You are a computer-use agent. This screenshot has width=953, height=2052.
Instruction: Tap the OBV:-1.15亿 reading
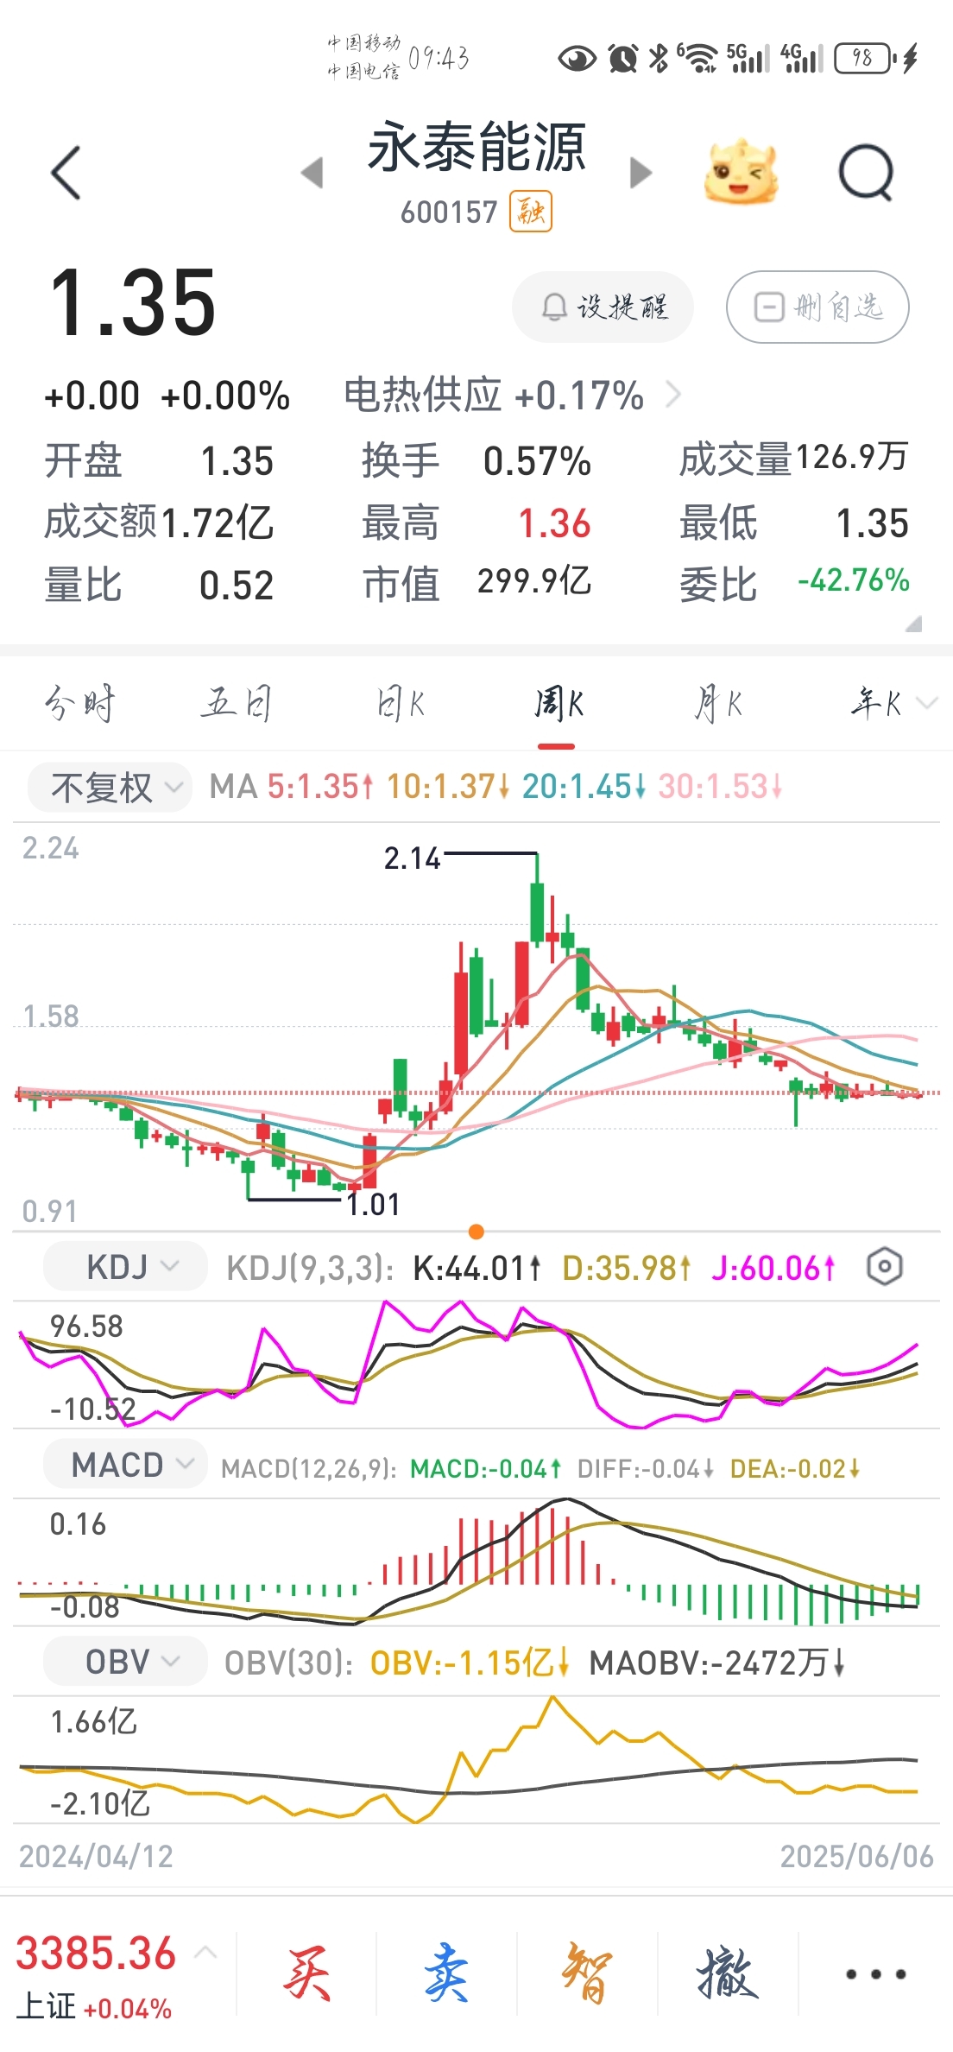point(470,1662)
